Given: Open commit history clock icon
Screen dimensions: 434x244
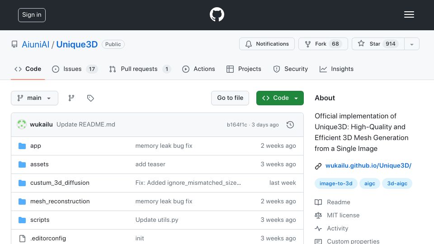Looking at the screenshot, I should click(290, 125).
